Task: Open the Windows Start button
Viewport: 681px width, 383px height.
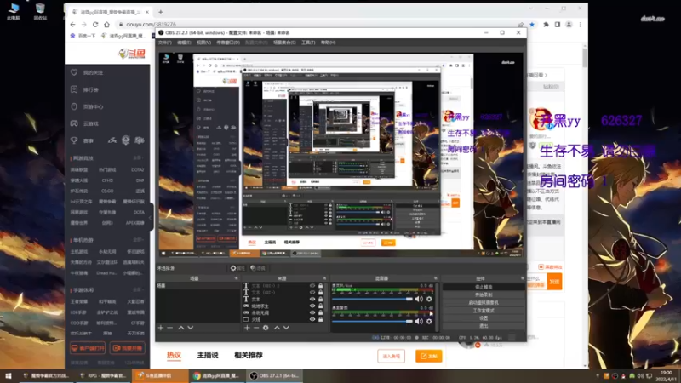Action: click(9, 375)
